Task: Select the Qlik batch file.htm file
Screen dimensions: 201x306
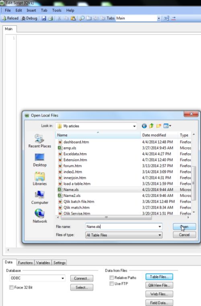Action: tap(79, 201)
